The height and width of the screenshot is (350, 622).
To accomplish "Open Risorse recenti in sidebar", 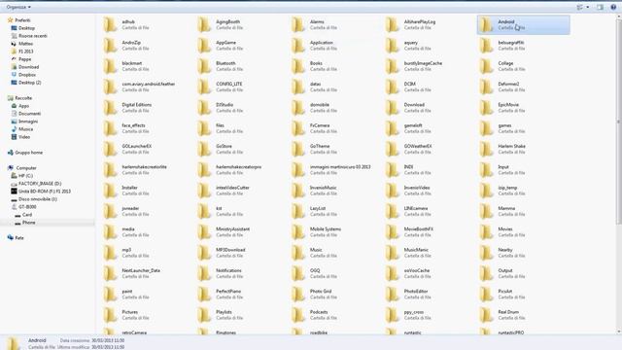I will click(32, 36).
